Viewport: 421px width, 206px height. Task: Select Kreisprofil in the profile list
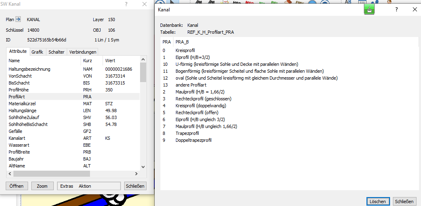tap(185, 50)
